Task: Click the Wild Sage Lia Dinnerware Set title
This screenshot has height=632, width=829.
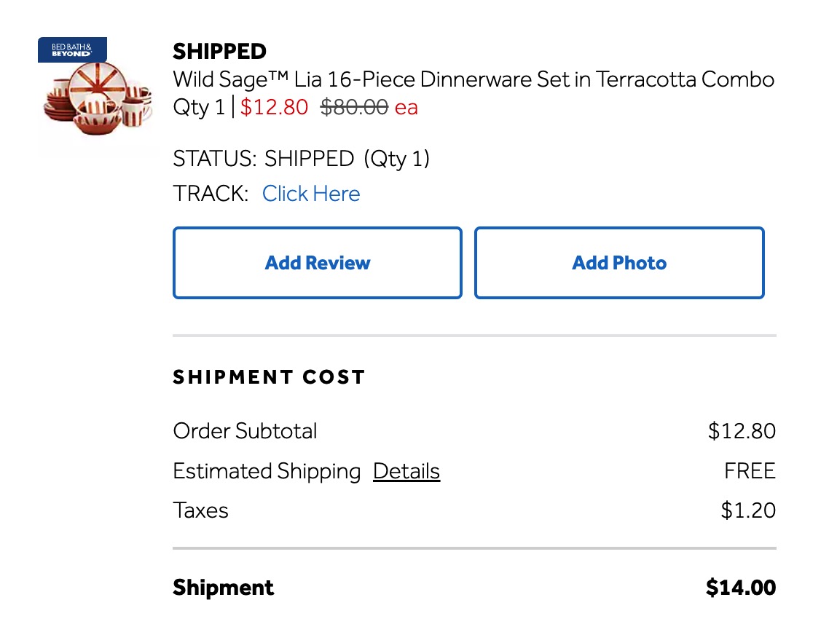Action: tap(473, 79)
